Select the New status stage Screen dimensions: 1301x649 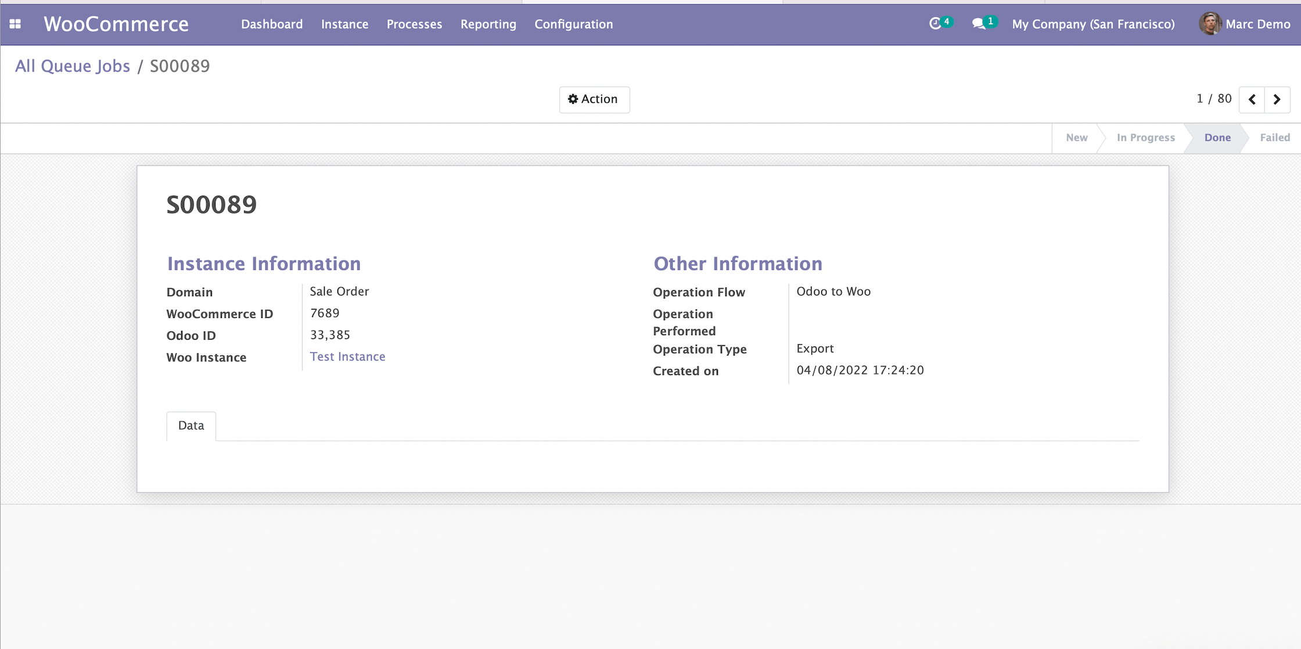click(x=1076, y=138)
